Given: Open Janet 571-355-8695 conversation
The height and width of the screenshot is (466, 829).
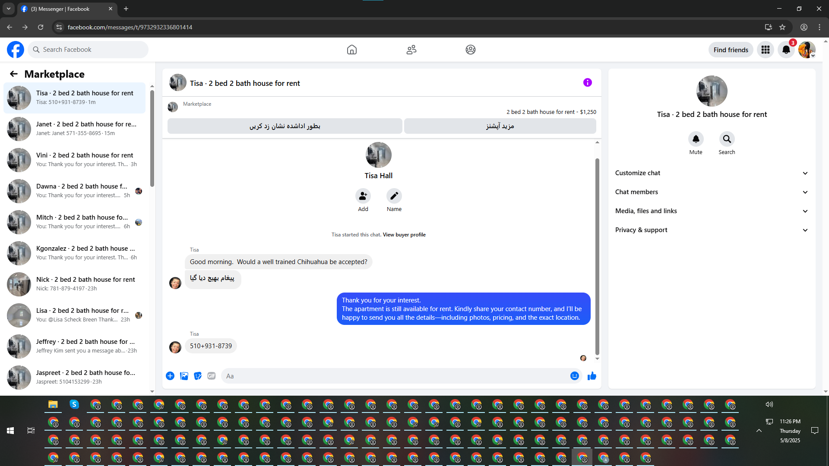Looking at the screenshot, I should (75, 129).
